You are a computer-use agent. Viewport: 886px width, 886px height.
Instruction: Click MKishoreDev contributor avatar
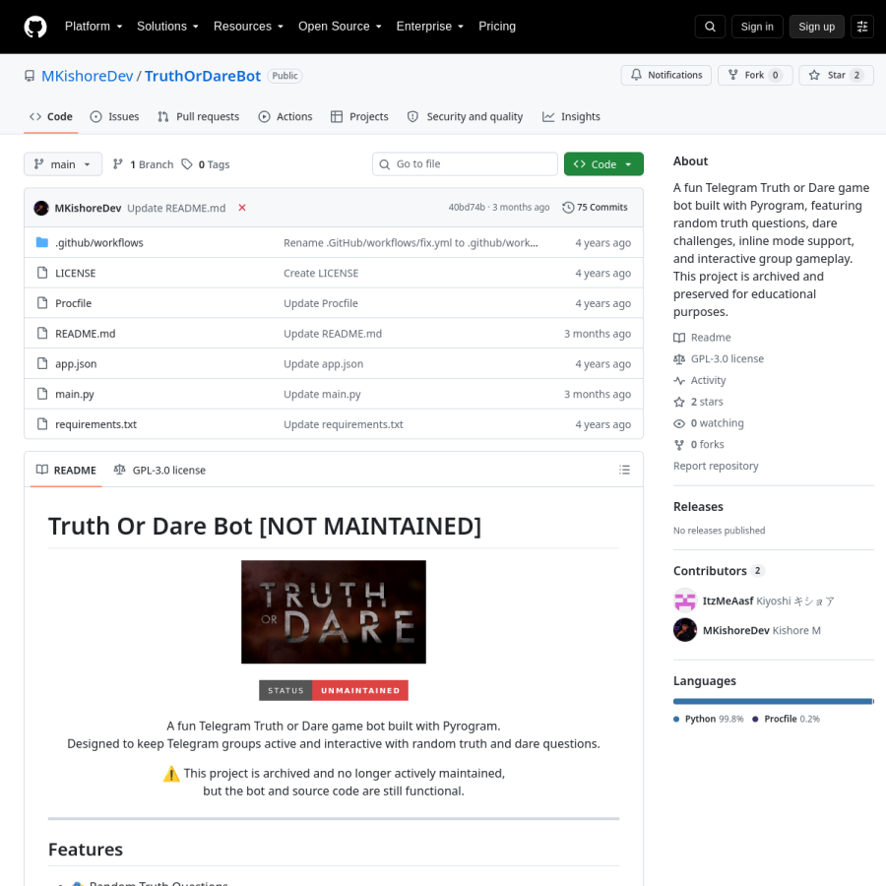pyautogui.click(x=685, y=630)
